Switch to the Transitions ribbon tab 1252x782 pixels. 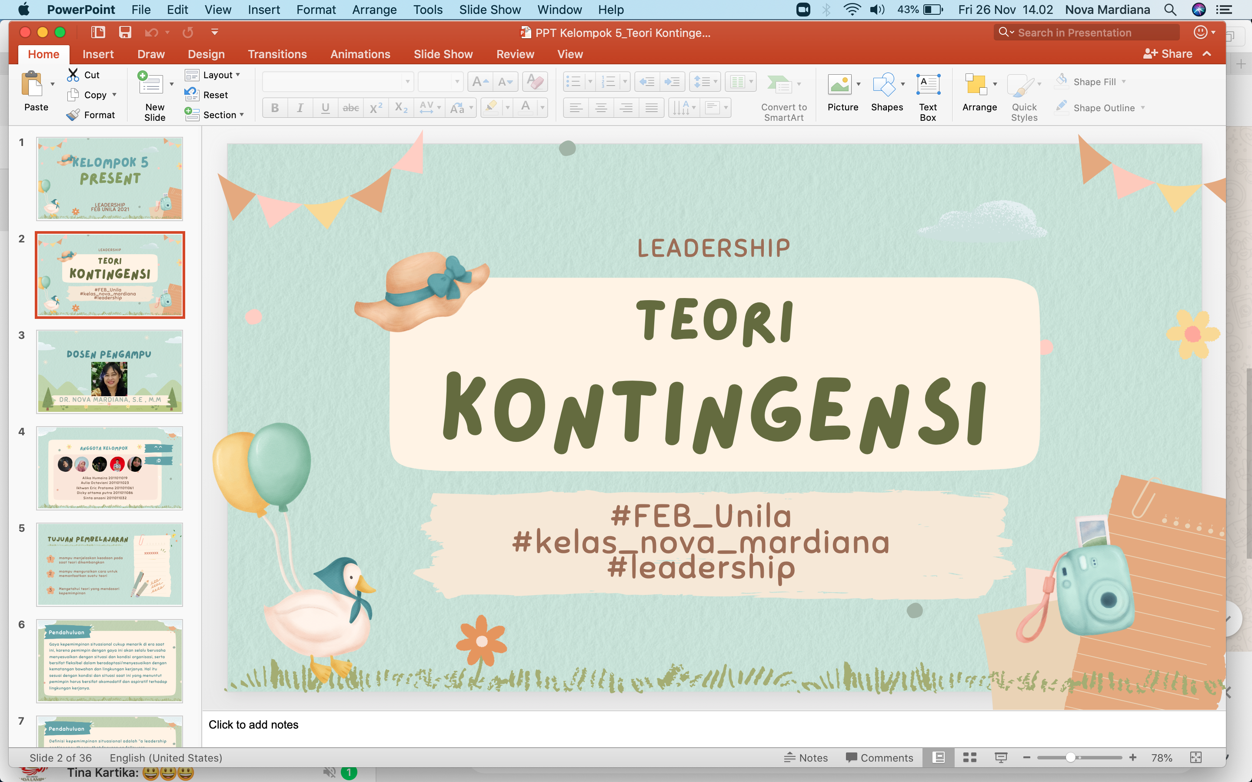[277, 54]
